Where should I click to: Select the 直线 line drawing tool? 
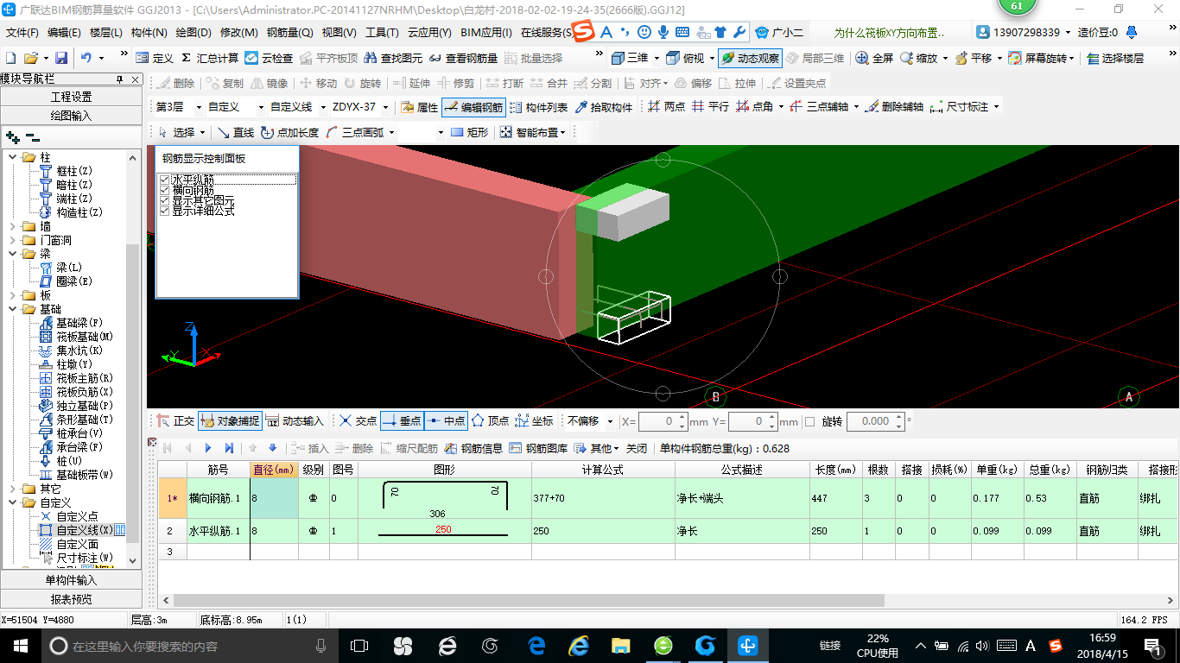point(235,132)
